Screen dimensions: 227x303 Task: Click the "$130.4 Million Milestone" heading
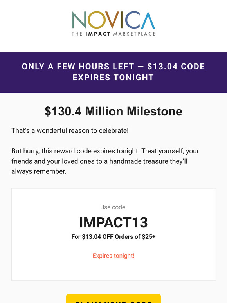[113, 112]
